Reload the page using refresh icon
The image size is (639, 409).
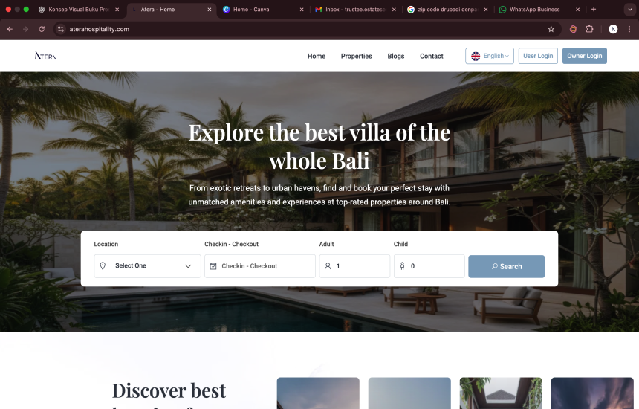coord(42,29)
